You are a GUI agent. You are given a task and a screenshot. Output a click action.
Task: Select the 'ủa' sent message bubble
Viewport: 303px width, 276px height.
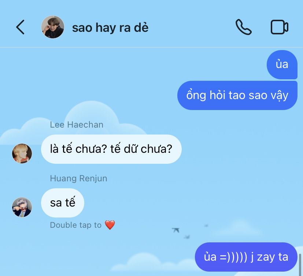tap(282, 65)
